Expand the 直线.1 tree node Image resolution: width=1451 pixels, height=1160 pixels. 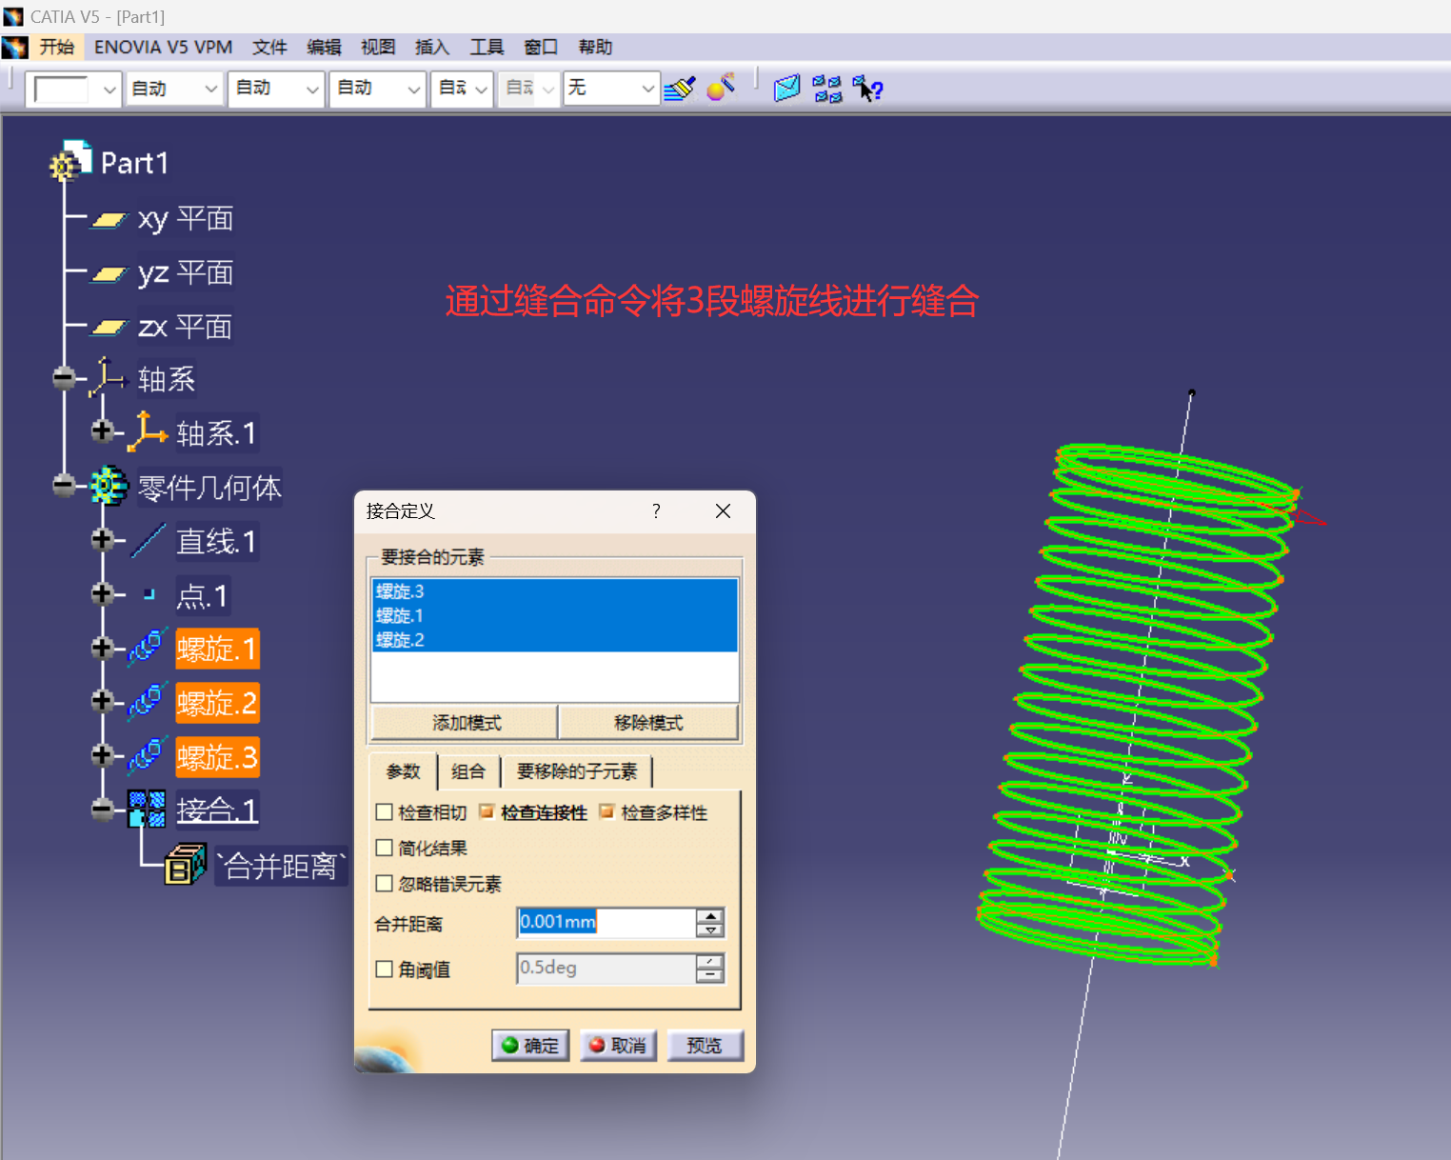[x=103, y=540]
